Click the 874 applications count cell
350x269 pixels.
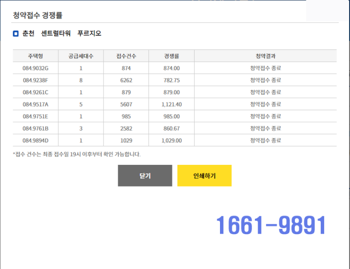126,68
